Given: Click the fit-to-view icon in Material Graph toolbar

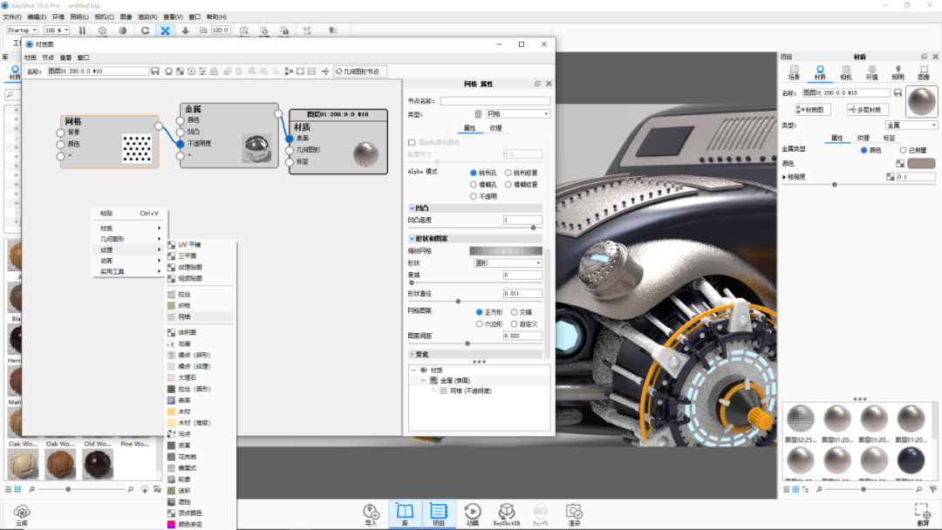Looking at the screenshot, I should pos(300,71).
